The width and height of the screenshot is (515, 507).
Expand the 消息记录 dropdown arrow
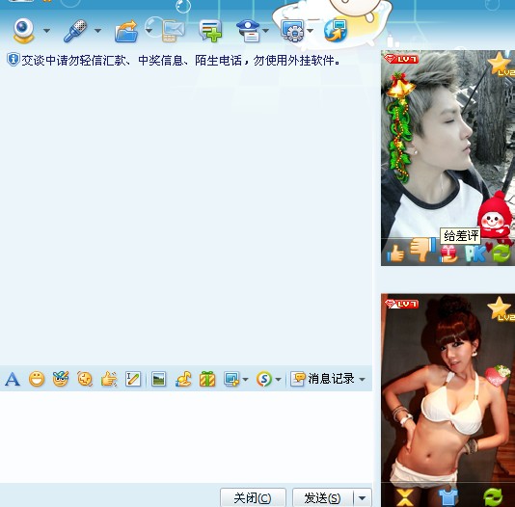point(363,380)
